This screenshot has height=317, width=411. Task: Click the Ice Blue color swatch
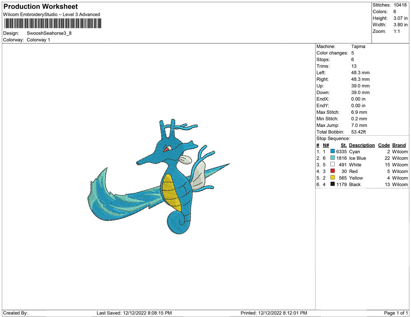click(x=333, y=158)
